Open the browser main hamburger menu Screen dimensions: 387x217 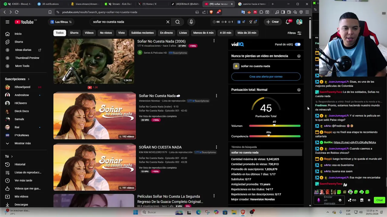click(x=307, y=12)
